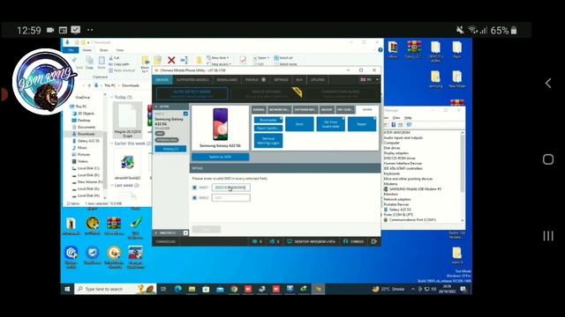Viewport: 565px width, 317px height.
Task: Collapse the Today group in Downloads
Action: tap(112, 98)
